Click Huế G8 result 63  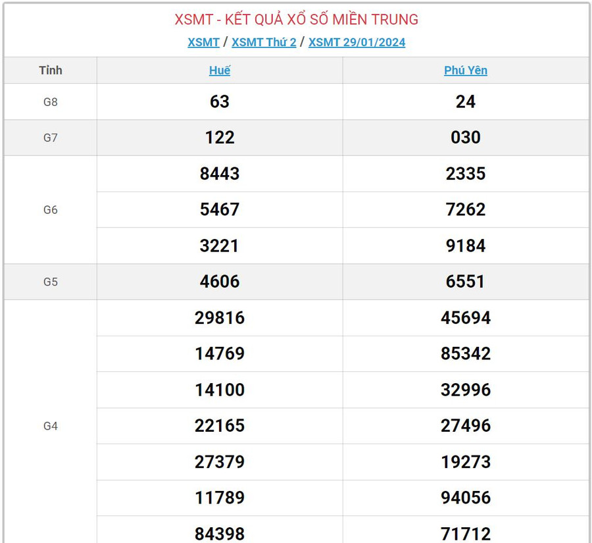[x=220, y=102]
